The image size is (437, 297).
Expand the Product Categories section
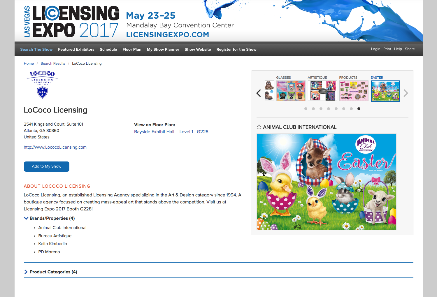click(x=26, y=272)
